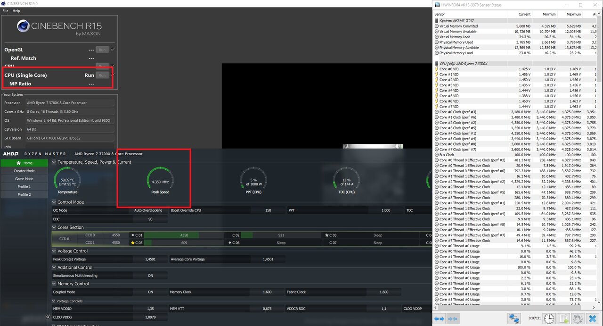
Task: Click the C 02 core speed bar
Action: pos(281,235)
